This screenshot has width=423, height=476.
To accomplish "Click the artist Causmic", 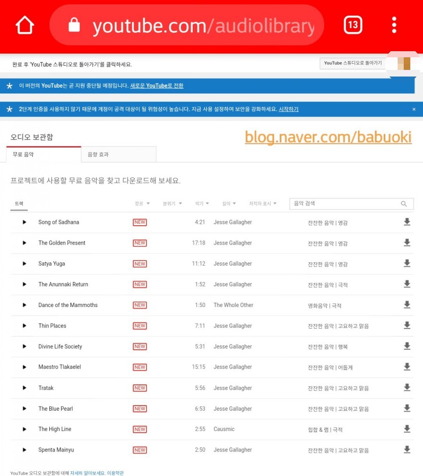I will pos(224,429).
